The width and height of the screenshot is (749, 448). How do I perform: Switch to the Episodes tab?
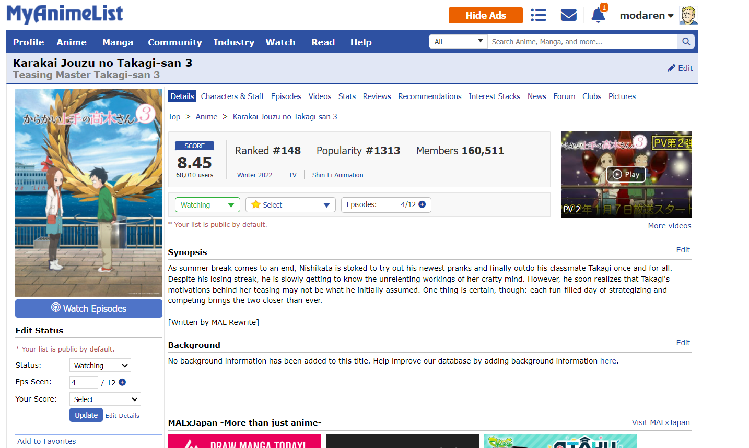(x=286, y=96)
